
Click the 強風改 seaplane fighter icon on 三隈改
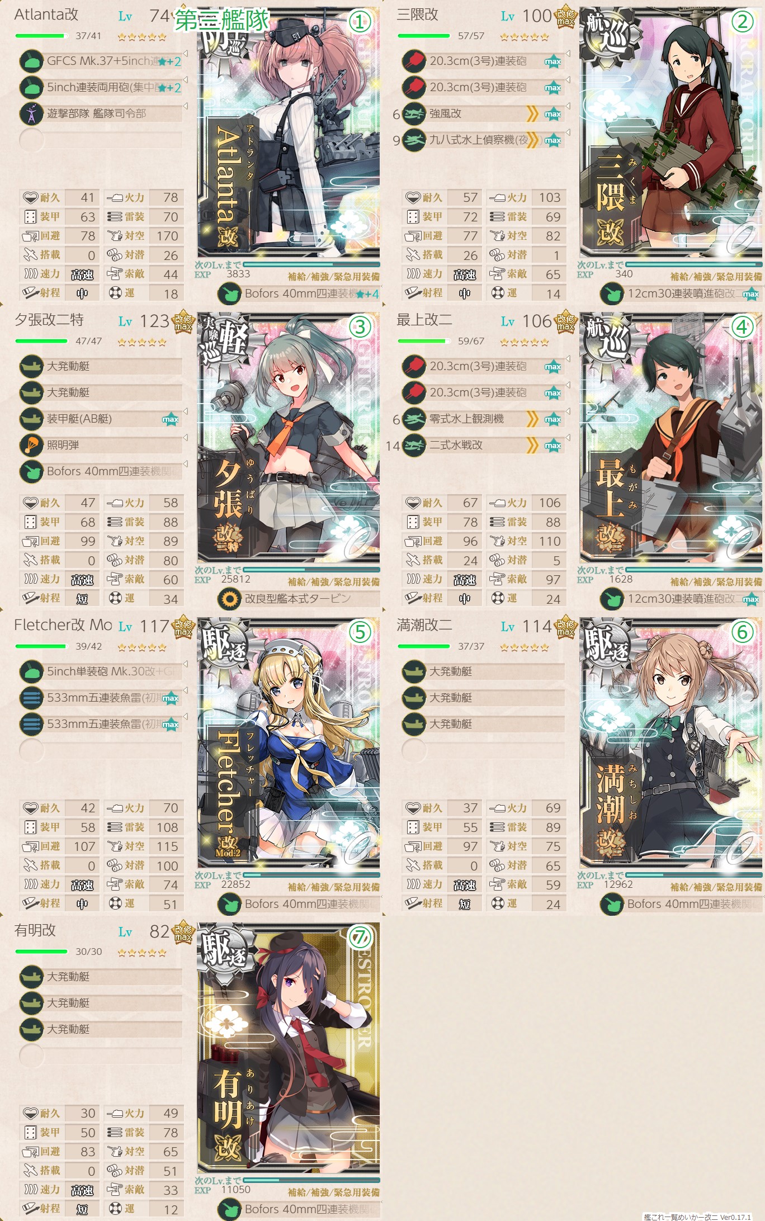tap(414, 113)
